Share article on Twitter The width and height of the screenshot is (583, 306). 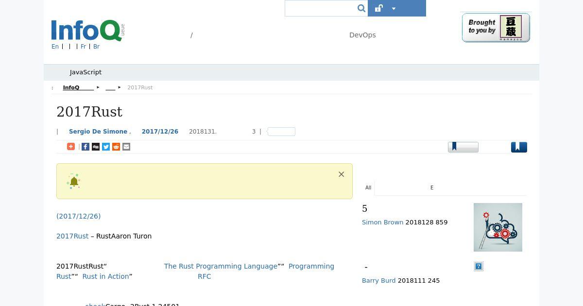click(106, 147)
